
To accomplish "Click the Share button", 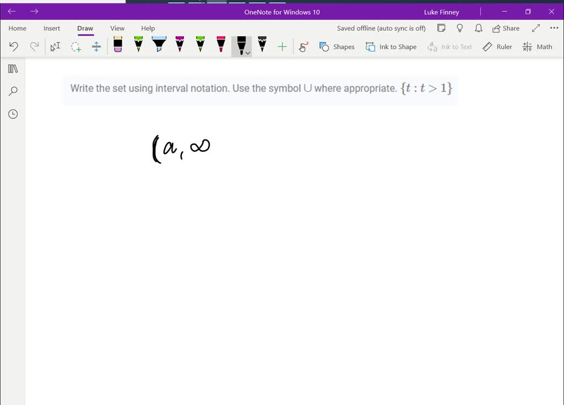I will (506, 28).
